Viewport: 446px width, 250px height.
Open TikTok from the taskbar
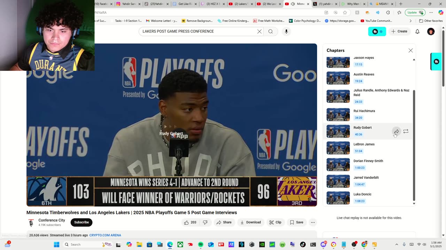pos(303,244)
